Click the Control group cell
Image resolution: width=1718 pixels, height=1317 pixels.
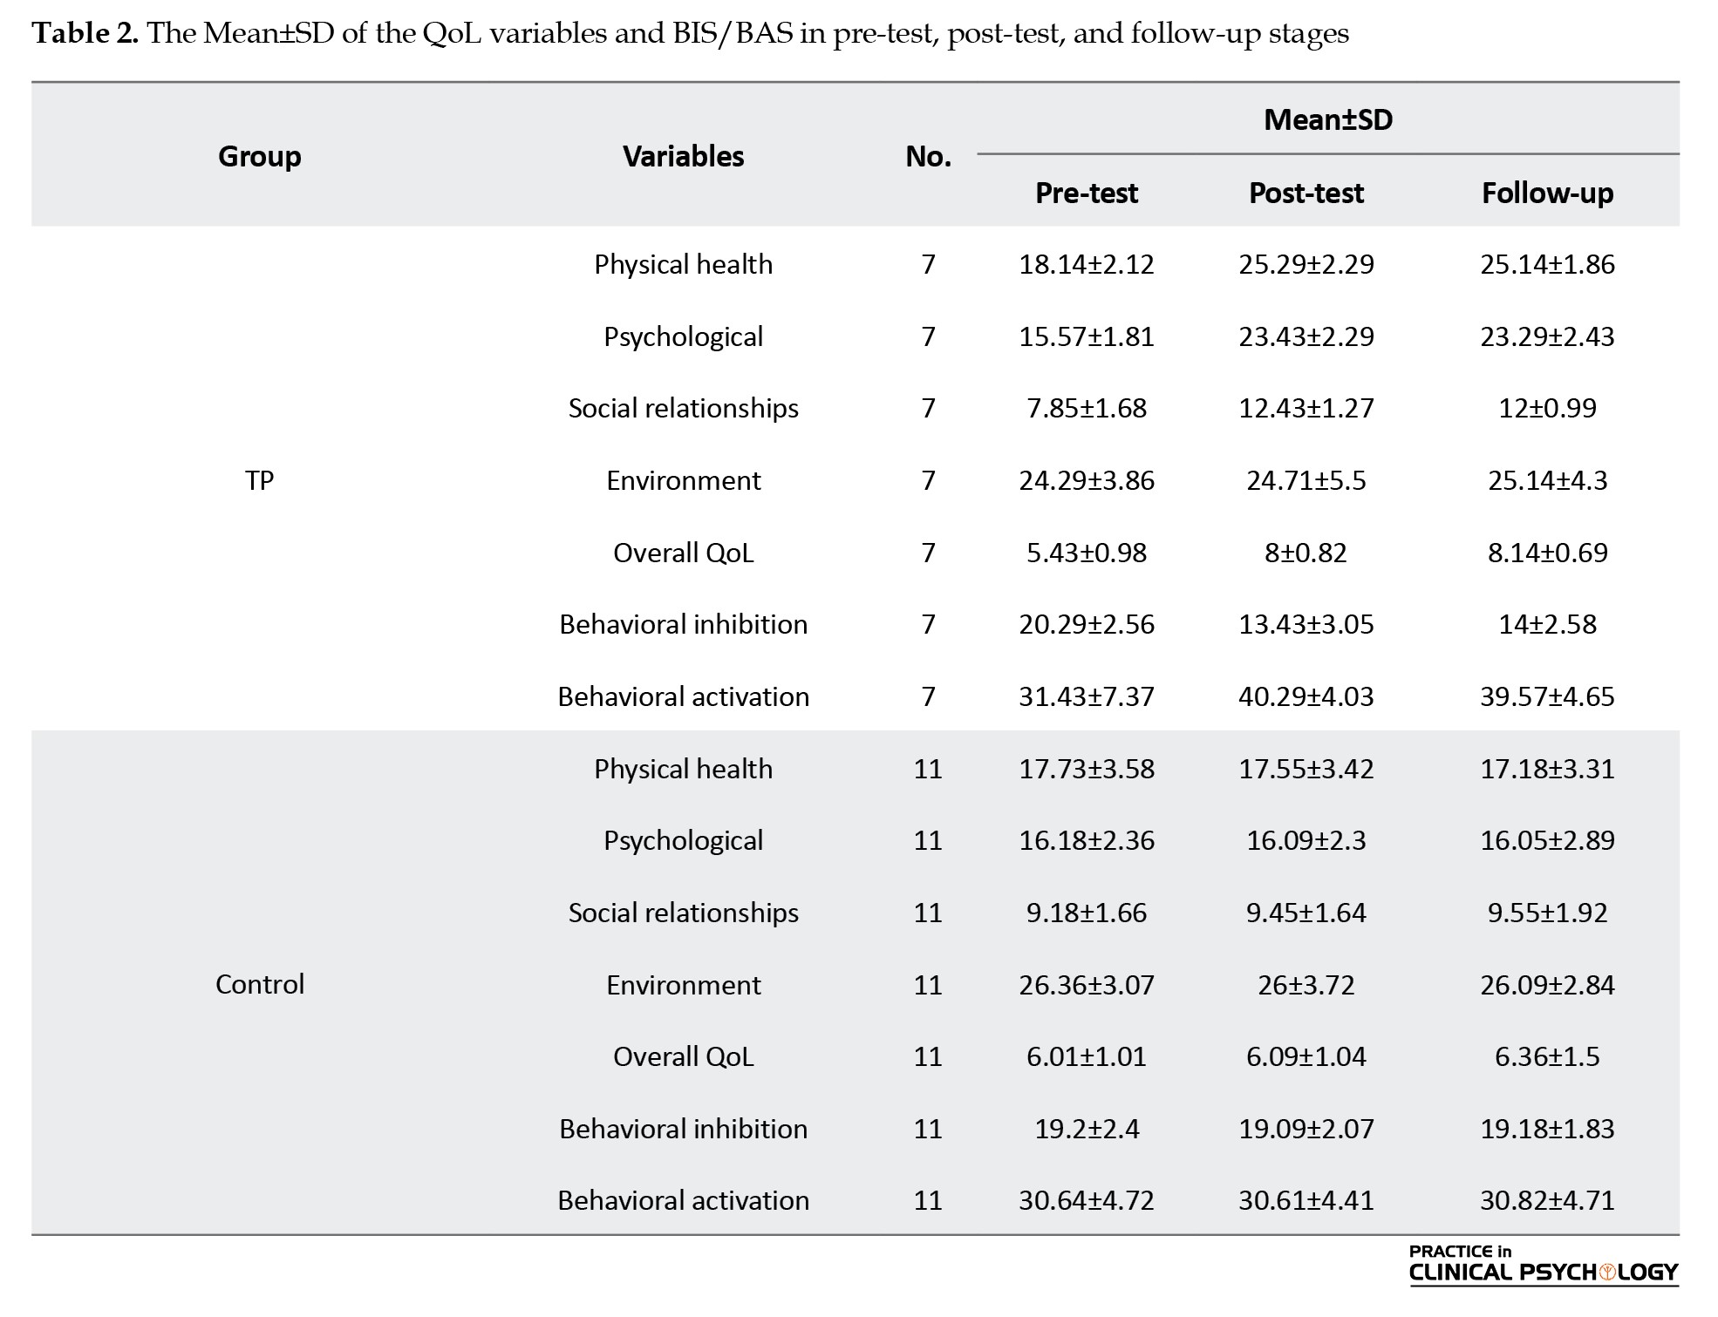coord(260,984)
